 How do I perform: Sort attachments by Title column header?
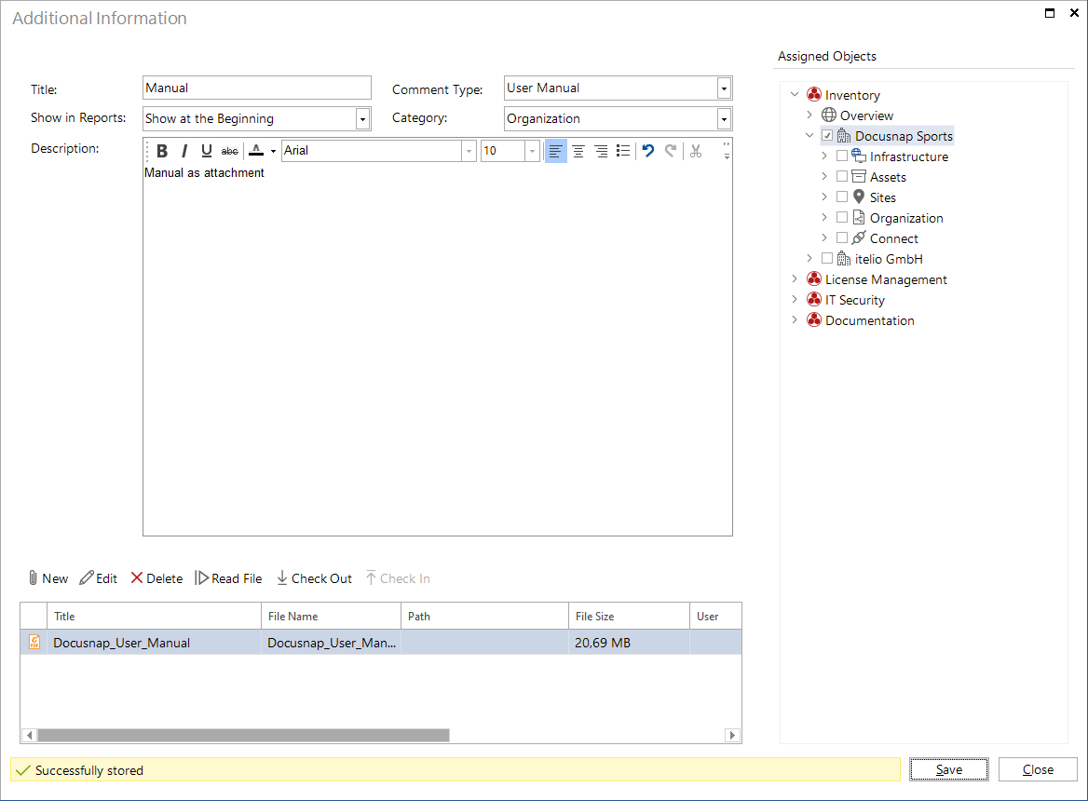154,616
